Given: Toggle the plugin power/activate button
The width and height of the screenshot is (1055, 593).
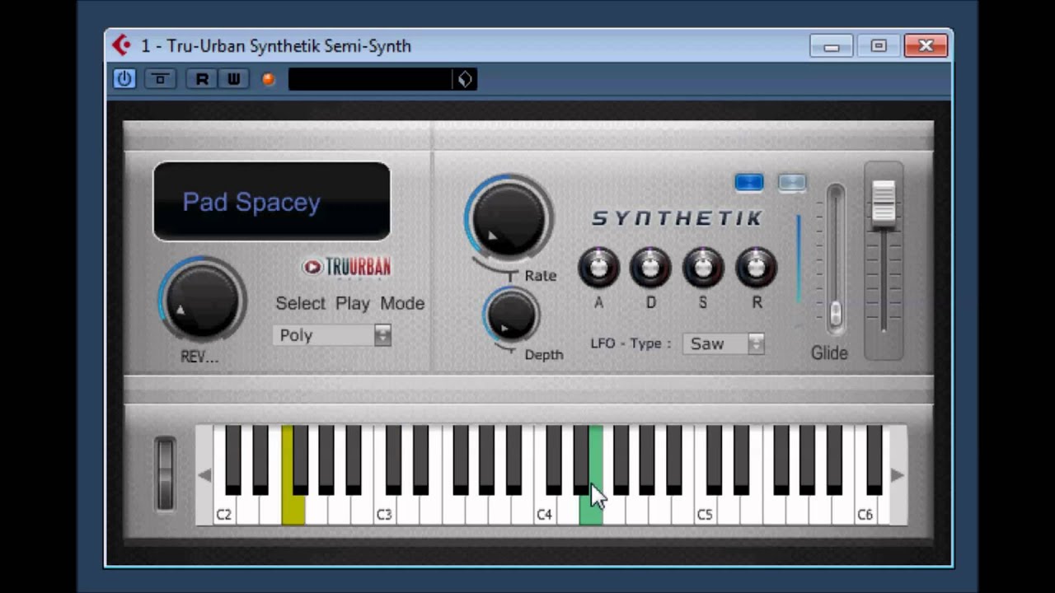Looking at the screenshot, I should (124, 79).
